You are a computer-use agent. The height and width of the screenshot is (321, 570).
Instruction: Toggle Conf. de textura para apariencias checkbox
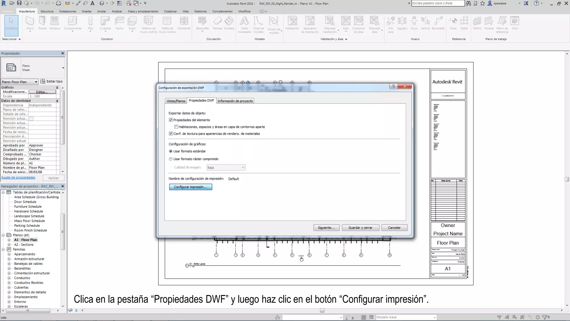click(x=171, y=133)
